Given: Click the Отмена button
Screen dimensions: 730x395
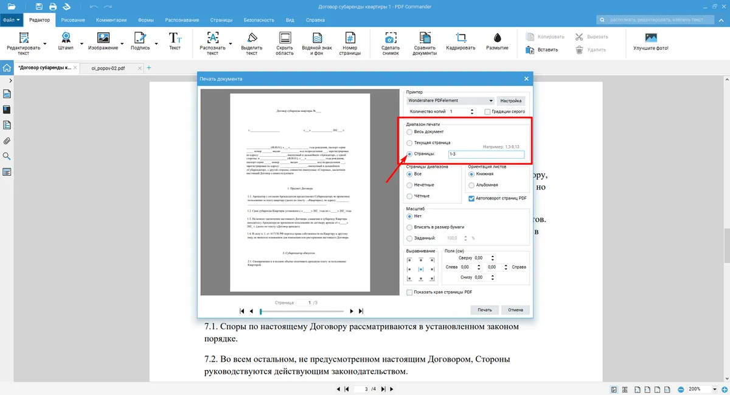Looking at the screenshot, I should coord(516,309).
